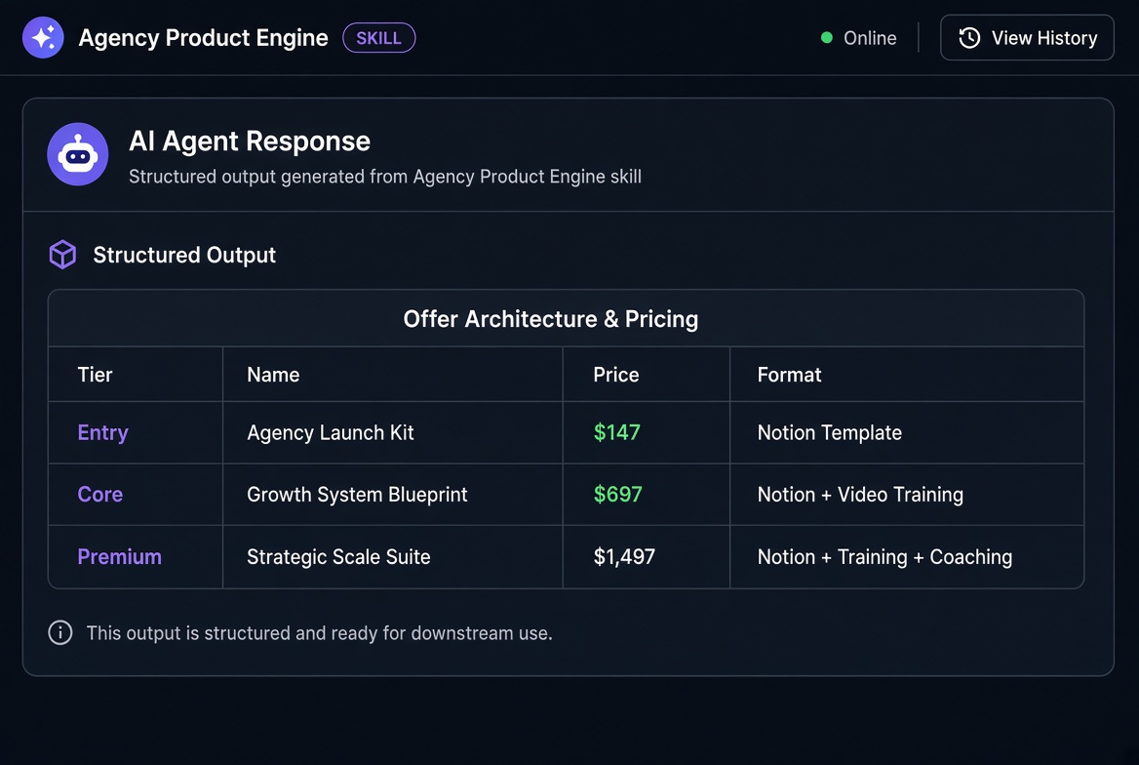Click the clock icon in View History
Screen dimensions: 1139x765
pos(969,38)
